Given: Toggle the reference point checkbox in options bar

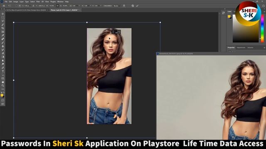Looking at the screenshot, I should click(16, 6).
